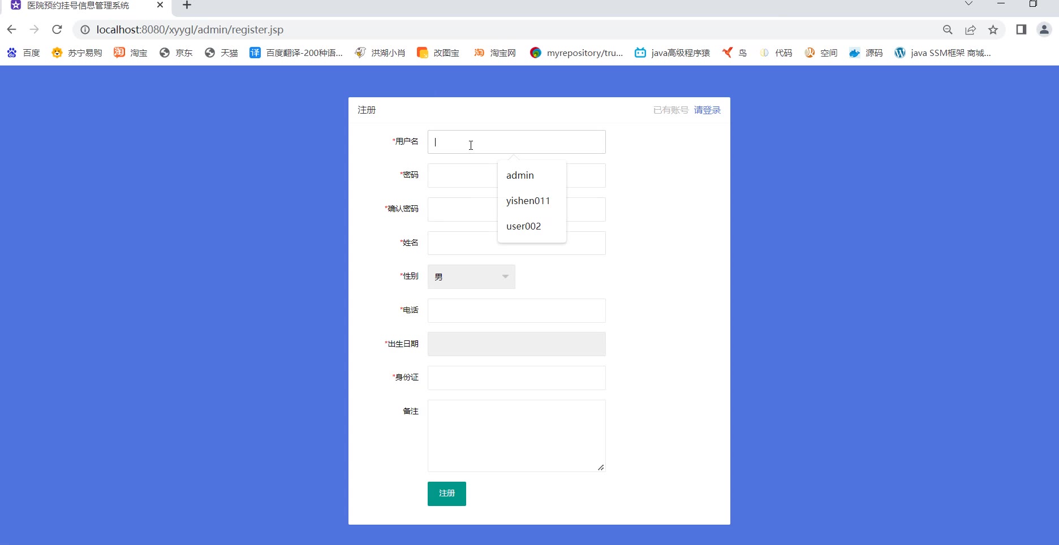Toggle the browser side panel icon

1021,29
